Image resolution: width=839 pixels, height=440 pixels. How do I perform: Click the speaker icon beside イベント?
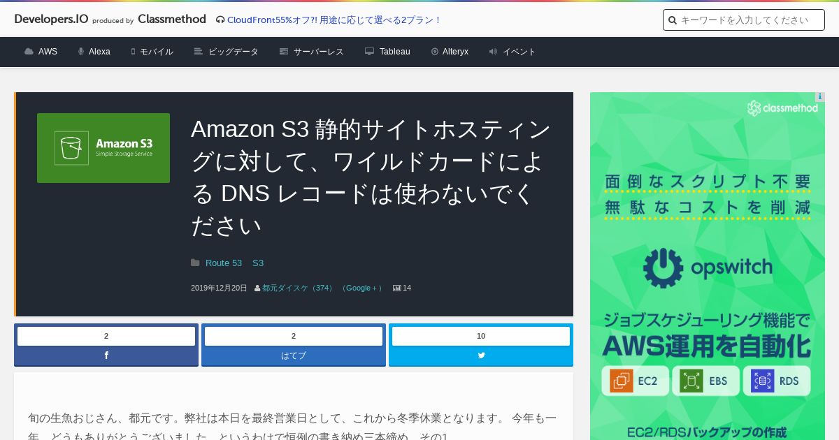pyautogui.click(x=493, y=52)
